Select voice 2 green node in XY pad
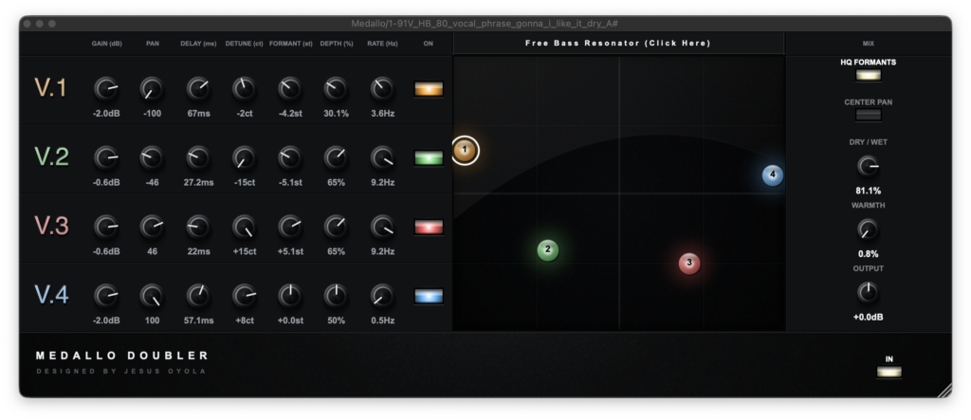Image resolution: width=971 pixels, height=420 pixels. tap(548, 250)
